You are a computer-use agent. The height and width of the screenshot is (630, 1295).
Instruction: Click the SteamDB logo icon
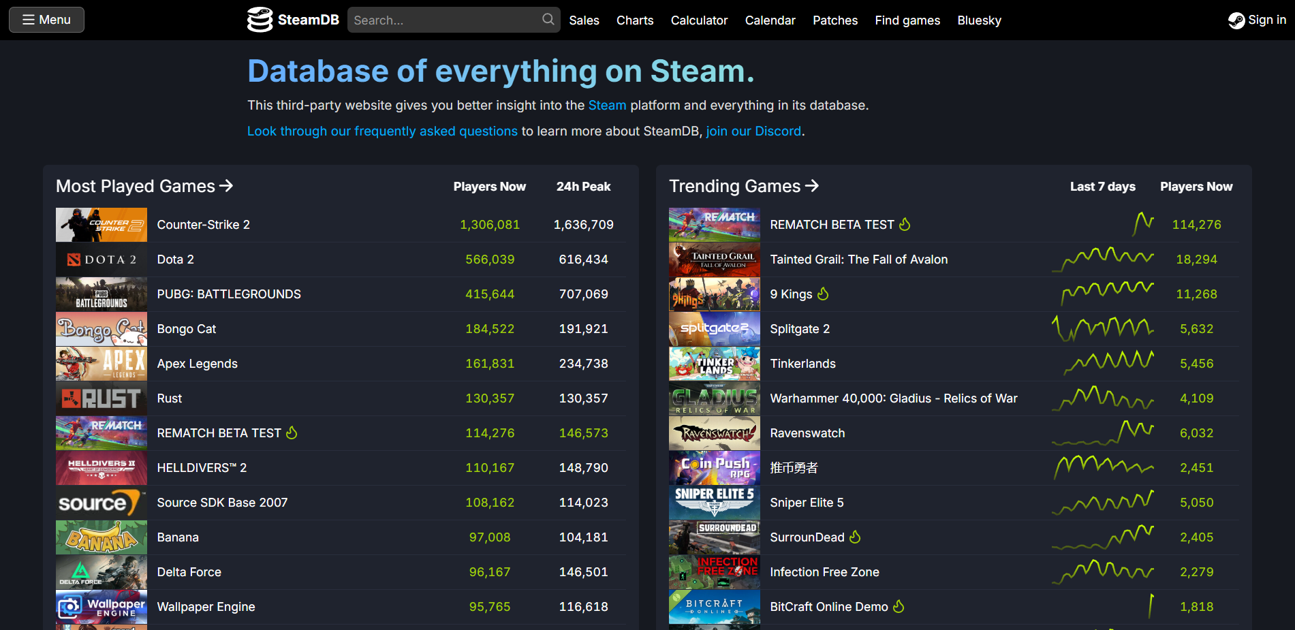260,20
